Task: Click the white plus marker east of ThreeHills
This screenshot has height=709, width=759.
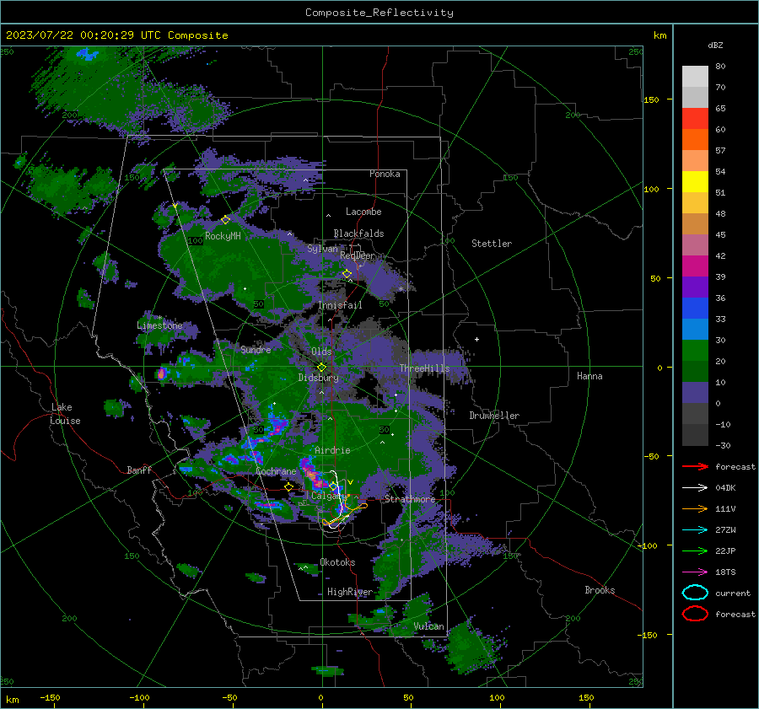Action: (476, 339)
